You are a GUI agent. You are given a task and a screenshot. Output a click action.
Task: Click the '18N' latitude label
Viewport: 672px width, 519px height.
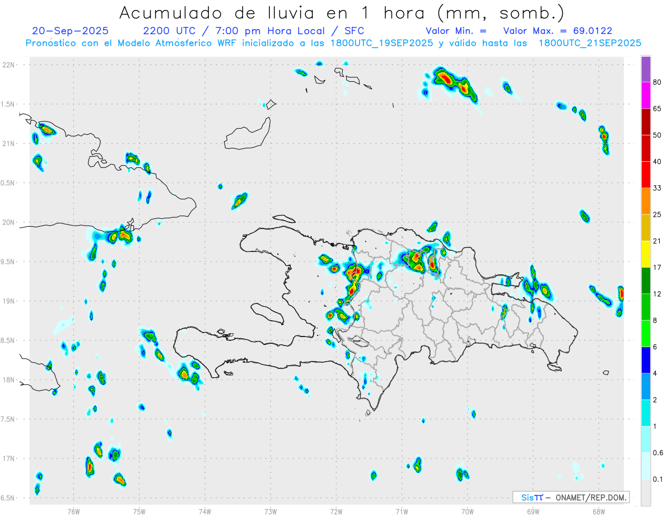pyautogui.click(x=8, y=380)
